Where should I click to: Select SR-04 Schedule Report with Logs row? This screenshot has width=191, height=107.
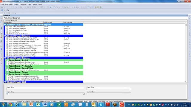point(44,43)
